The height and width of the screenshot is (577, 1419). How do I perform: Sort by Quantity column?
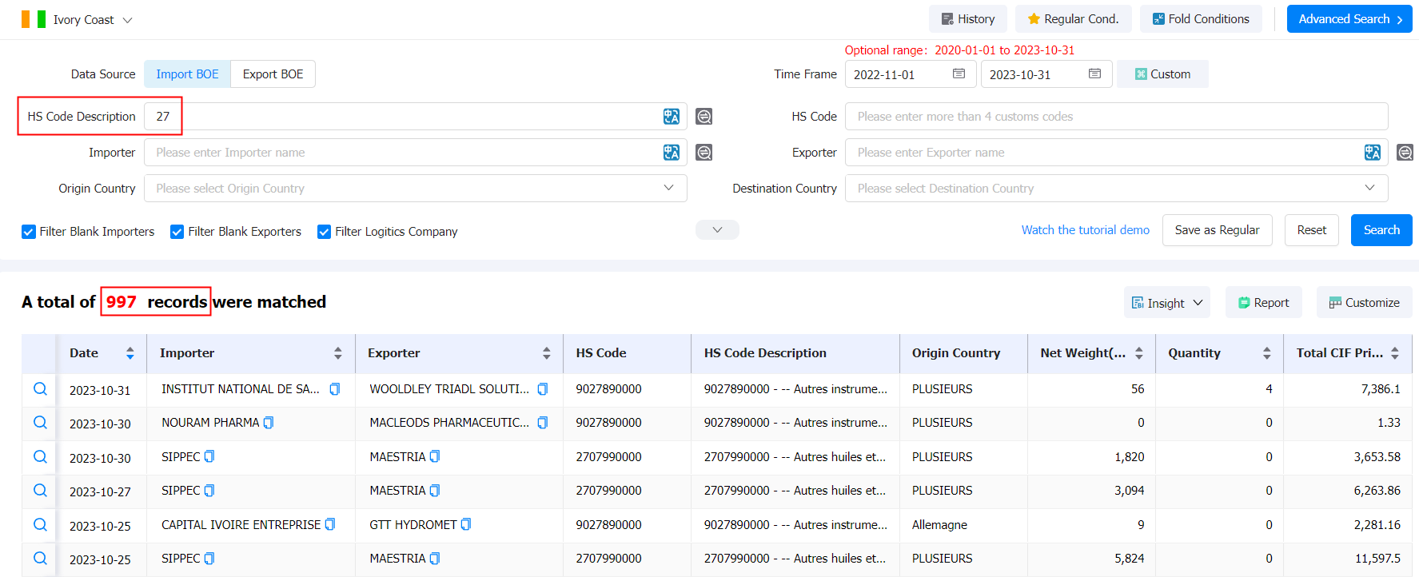coord(1267,353)
